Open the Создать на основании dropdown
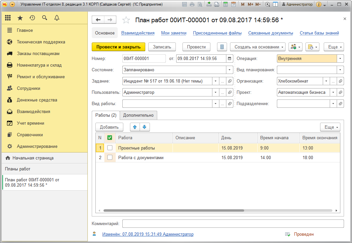The width and height of the screenshot is (352, 243). click(258, 47)
